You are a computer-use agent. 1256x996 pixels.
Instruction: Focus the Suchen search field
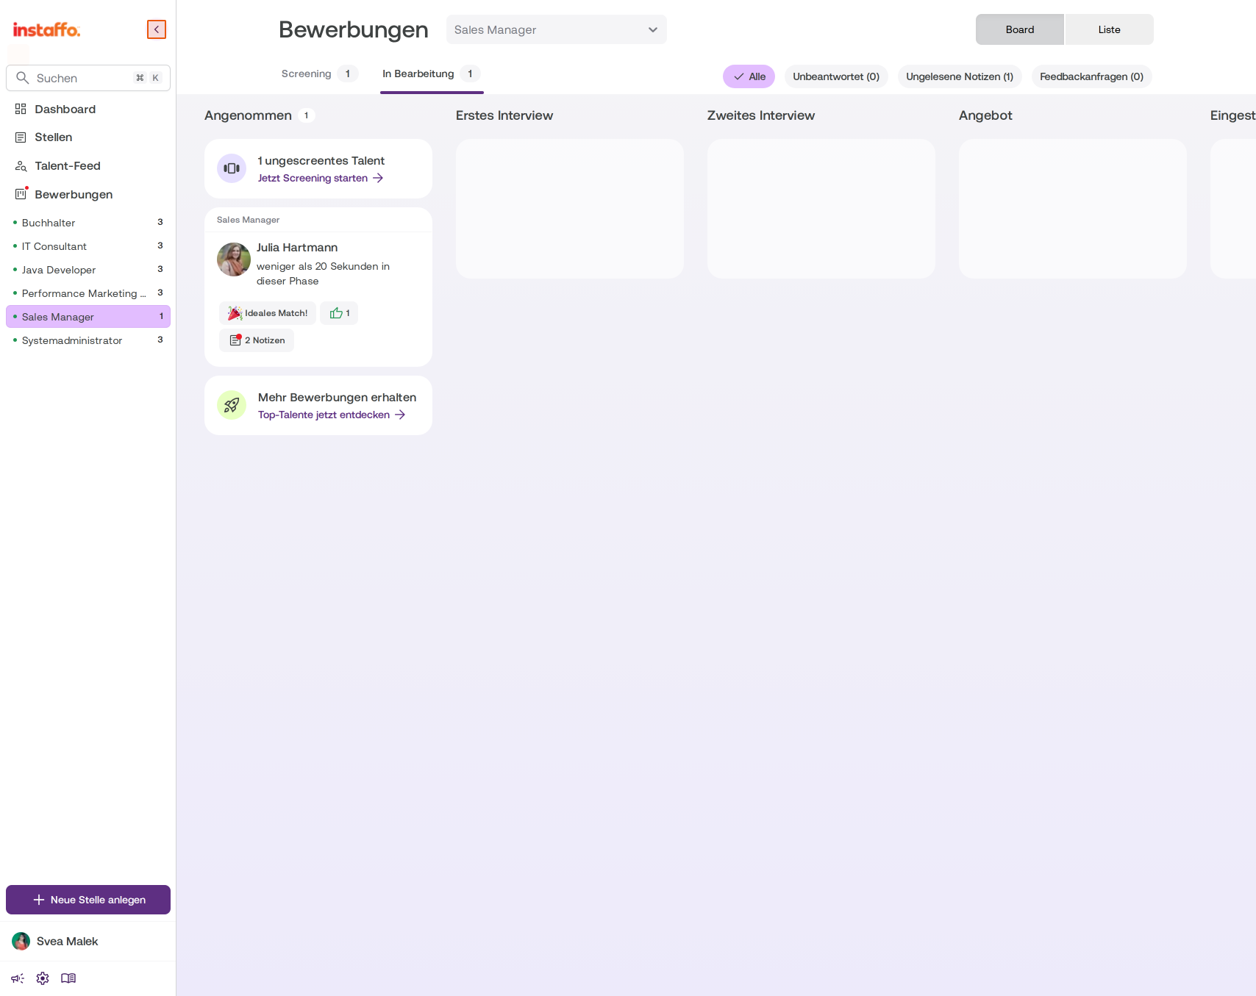[x=88, y=78]
